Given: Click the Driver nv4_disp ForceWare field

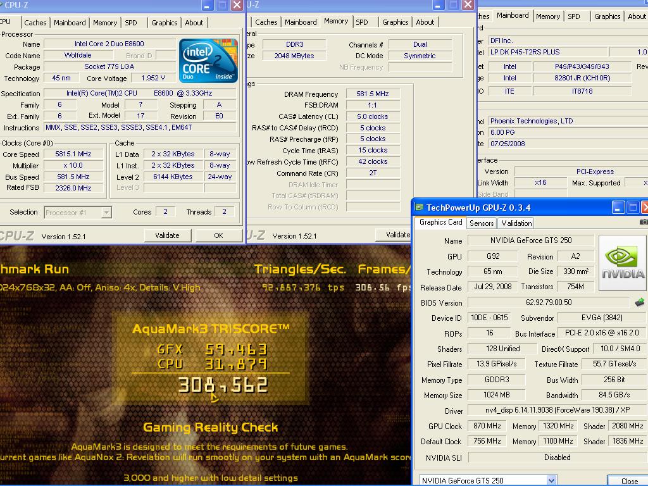Looking at the screenshot, I should click(557, 410).
